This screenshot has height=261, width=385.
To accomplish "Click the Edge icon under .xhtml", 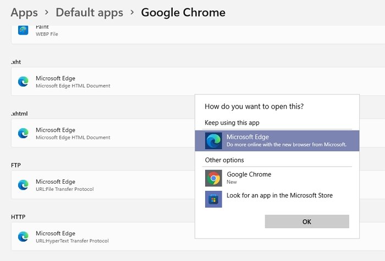I will click(23, 133).
